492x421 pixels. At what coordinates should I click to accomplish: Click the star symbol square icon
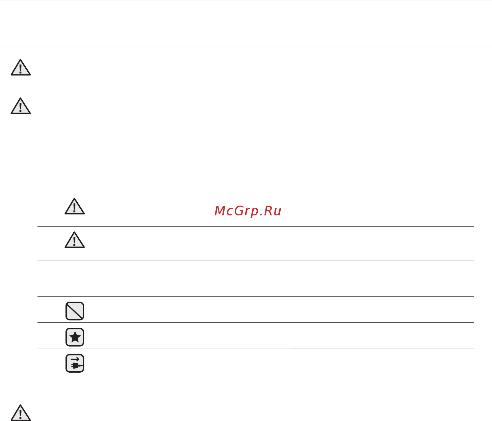(x=75, y=337)
